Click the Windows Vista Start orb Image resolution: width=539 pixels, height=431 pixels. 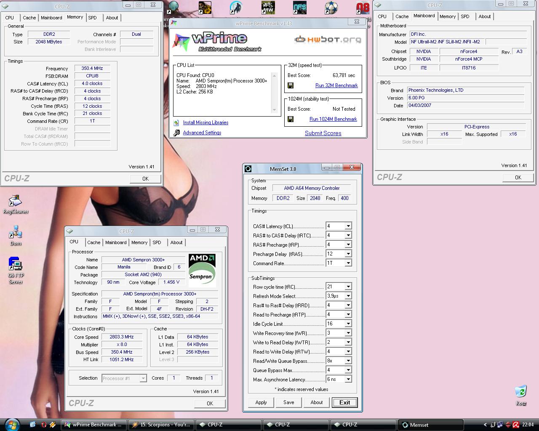12,424
